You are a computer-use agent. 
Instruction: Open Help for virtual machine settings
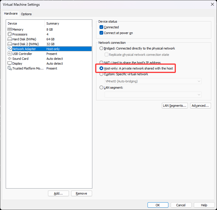204,205
